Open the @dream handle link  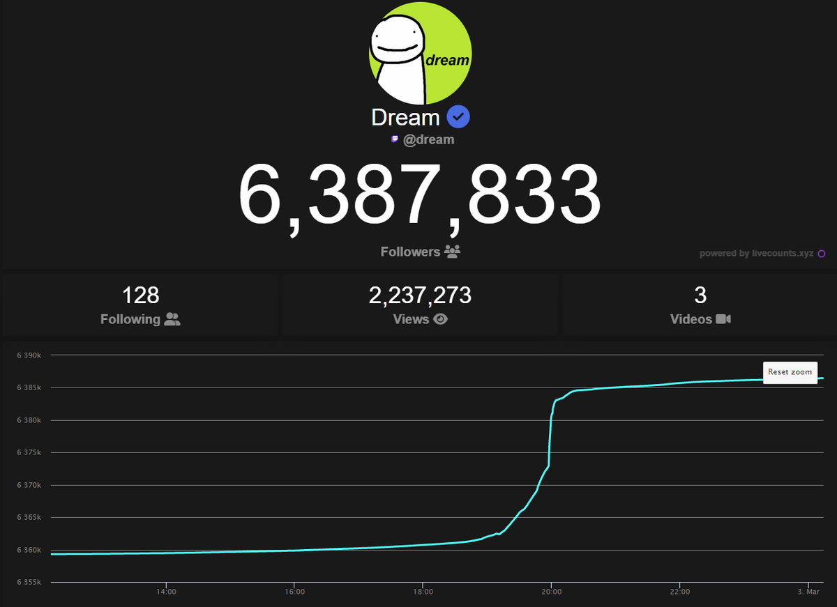(x=428, y=139)
